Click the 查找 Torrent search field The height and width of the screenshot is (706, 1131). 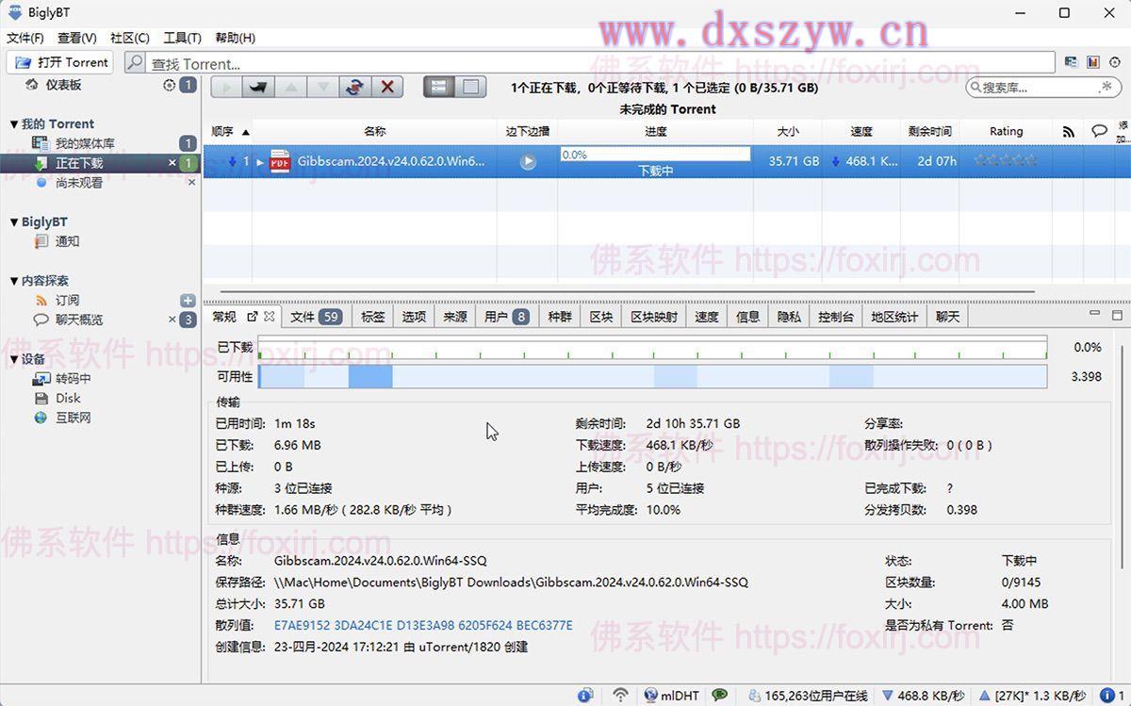(x=600, y=63)
